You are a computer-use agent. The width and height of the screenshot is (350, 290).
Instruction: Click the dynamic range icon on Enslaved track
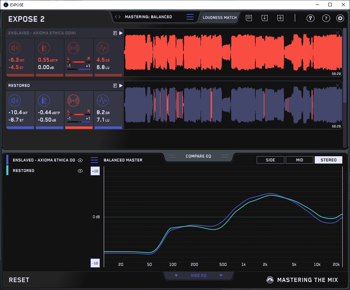pyautogui.click(x=103, y=48)
